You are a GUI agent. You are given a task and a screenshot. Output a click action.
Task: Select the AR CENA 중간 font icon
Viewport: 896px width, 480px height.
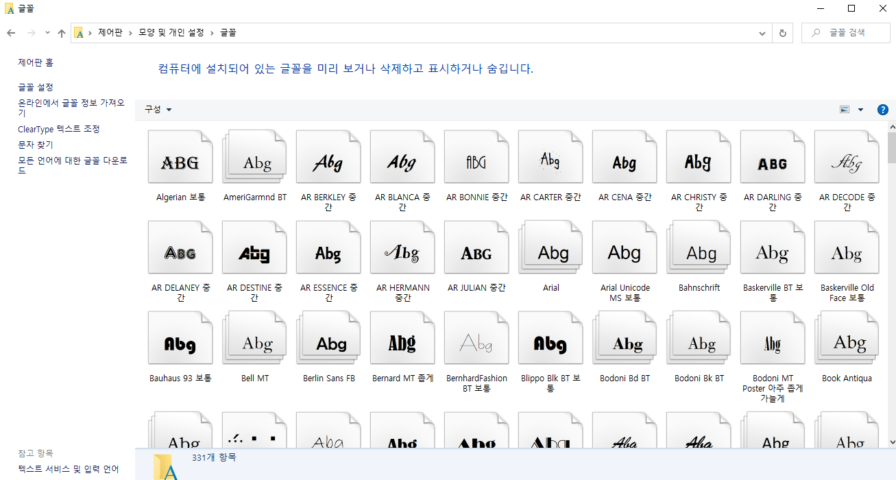pos(625,157)
